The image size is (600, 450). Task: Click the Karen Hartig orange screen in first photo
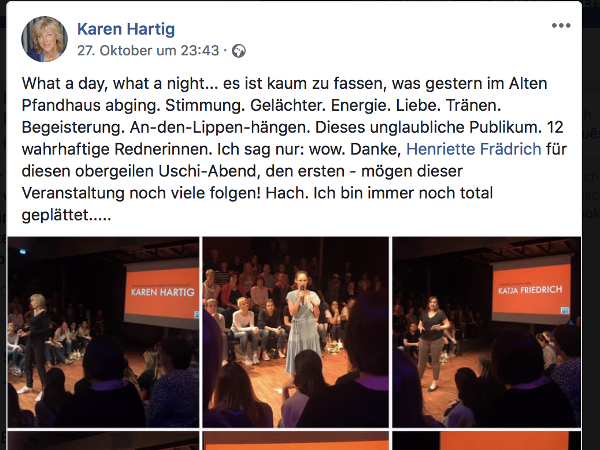(x=162, y=291)
